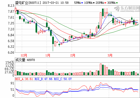Click the 20PMA red legend marker
This screenshot has height=98, width=140.
pyautogui.click(x=105, y=3)
